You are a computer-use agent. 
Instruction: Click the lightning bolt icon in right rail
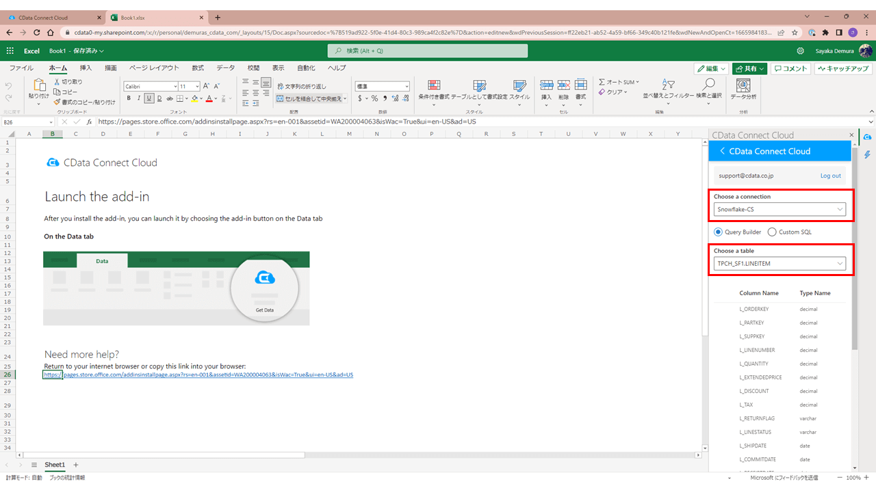point(868,155)
